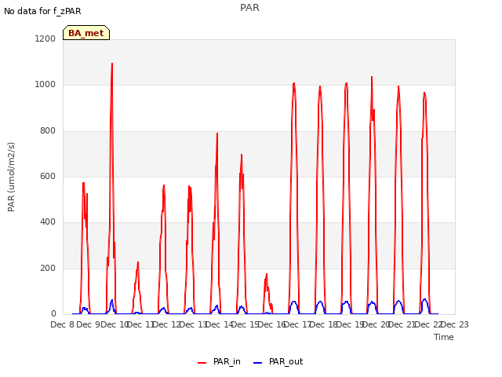Viewport: 502px width, 377px height.
Task: Click the Dec 19 x-axis tick label
Action: [x=350, y=324]
